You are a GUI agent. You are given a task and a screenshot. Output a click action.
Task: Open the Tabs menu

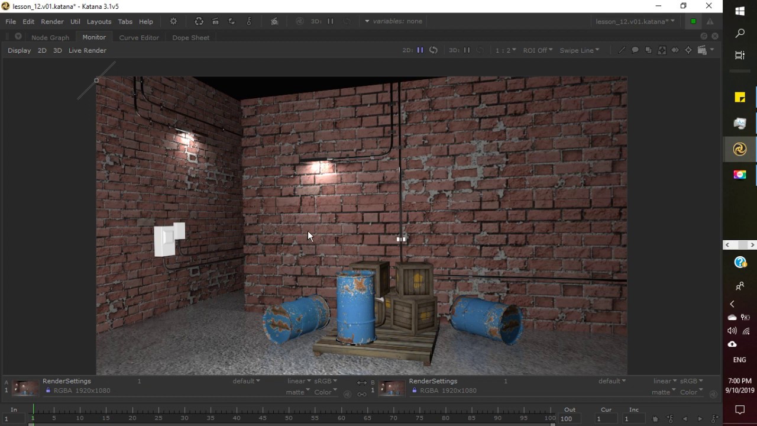tap(125, 21)
